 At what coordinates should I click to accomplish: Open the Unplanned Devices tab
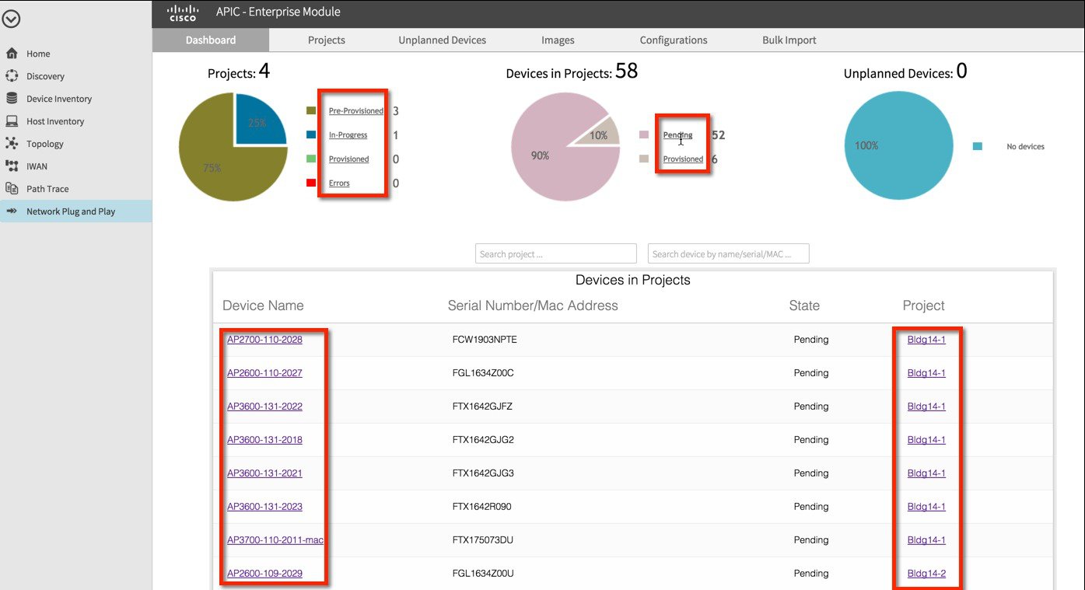[x=443, y=40]
